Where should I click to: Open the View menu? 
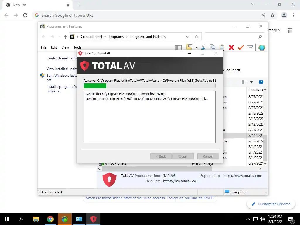[x=65, y=47]
